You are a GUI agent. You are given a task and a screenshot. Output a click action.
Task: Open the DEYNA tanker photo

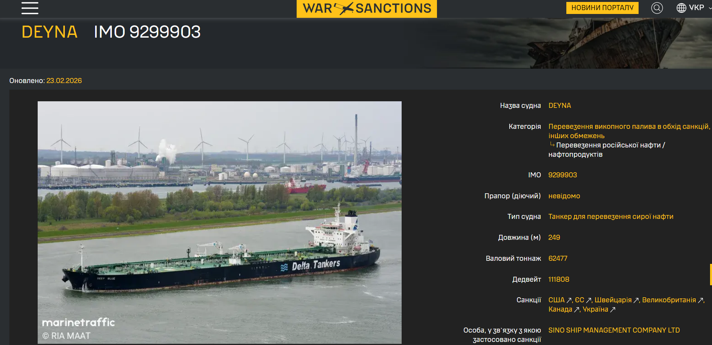219,222
